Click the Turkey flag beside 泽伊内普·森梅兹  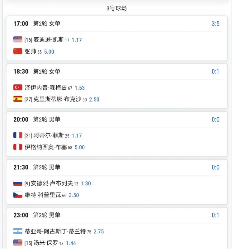(x=18, y=88)
